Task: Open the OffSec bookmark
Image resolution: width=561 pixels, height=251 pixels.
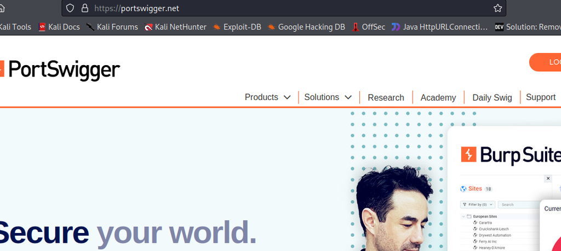Action: [369, 27]
